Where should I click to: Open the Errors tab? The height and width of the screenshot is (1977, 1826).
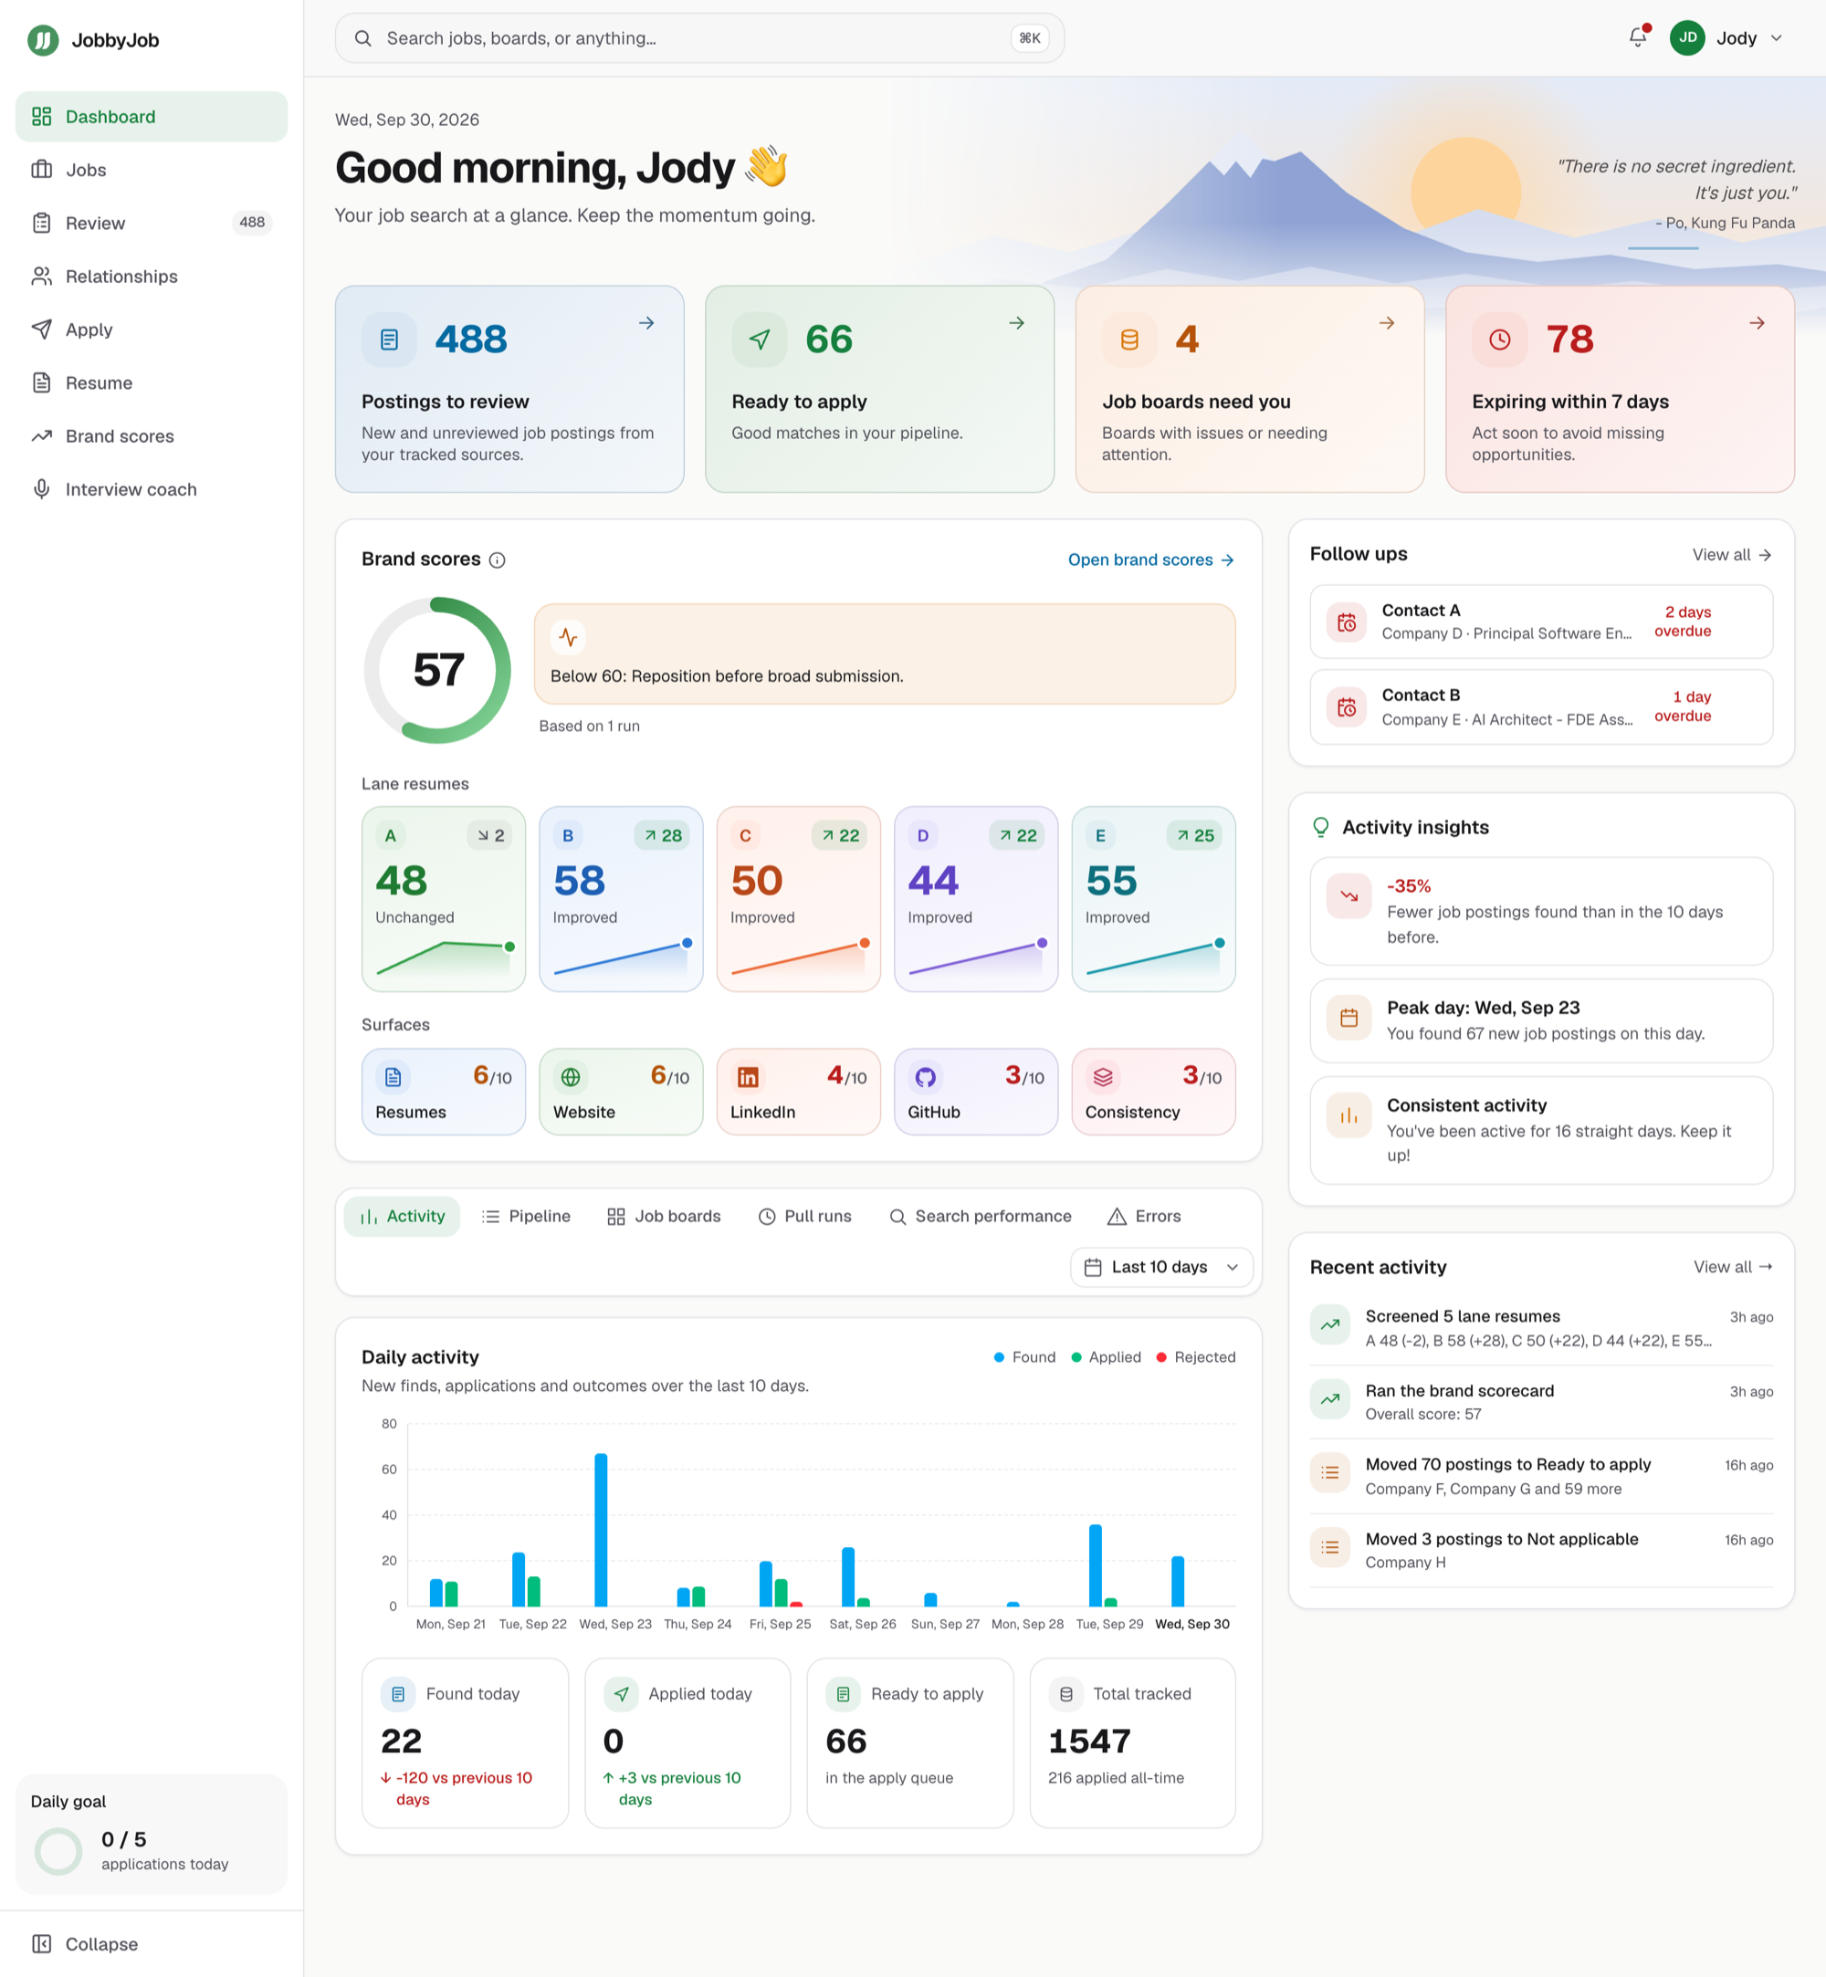[1144, 1217]
